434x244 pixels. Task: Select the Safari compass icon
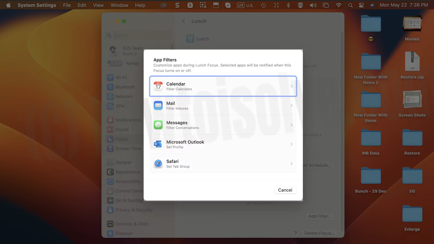pyautogui.click(x=158, y=163)
